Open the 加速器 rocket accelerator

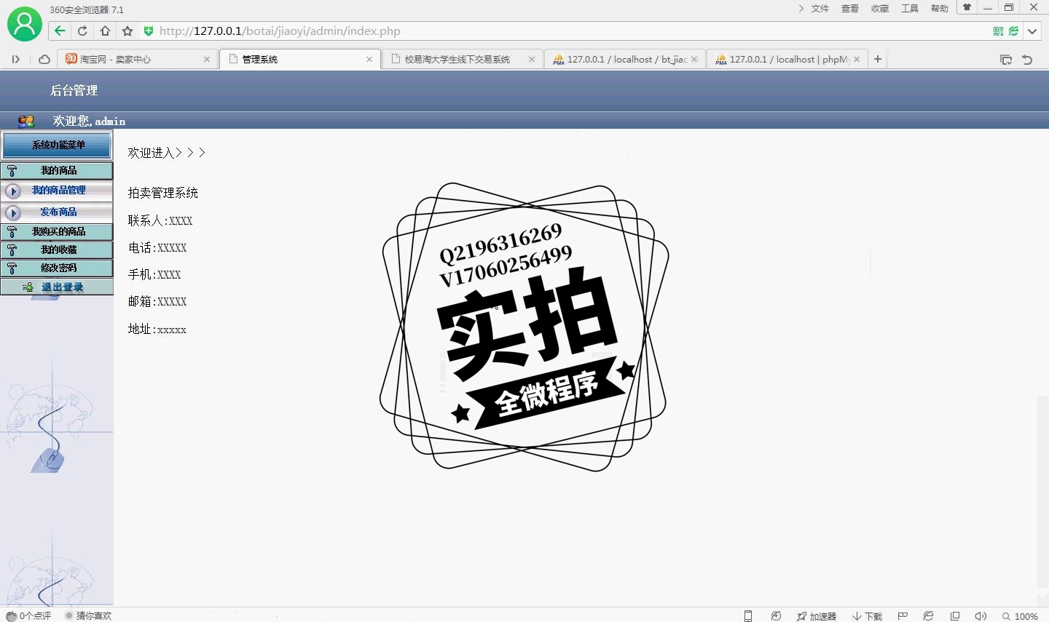[x=817, y=616]
